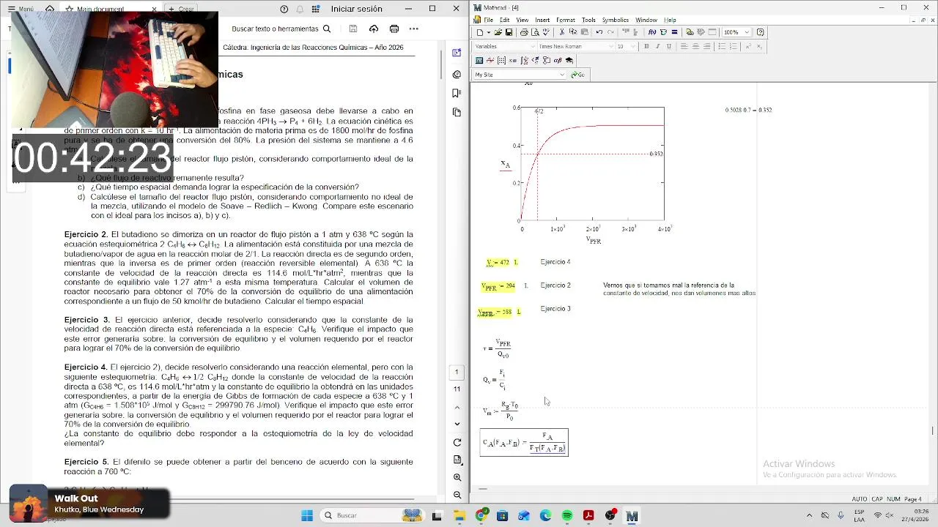Image resolution: width=938 pixels, height=527 pixels.
Task: Toggle underline formatting in Mathcad
Action: 669,46
